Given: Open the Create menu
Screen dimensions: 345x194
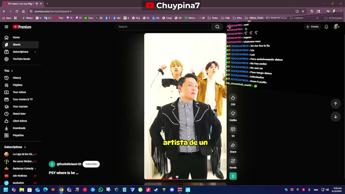Looking at the screenshot, I should tap(312, 27).
